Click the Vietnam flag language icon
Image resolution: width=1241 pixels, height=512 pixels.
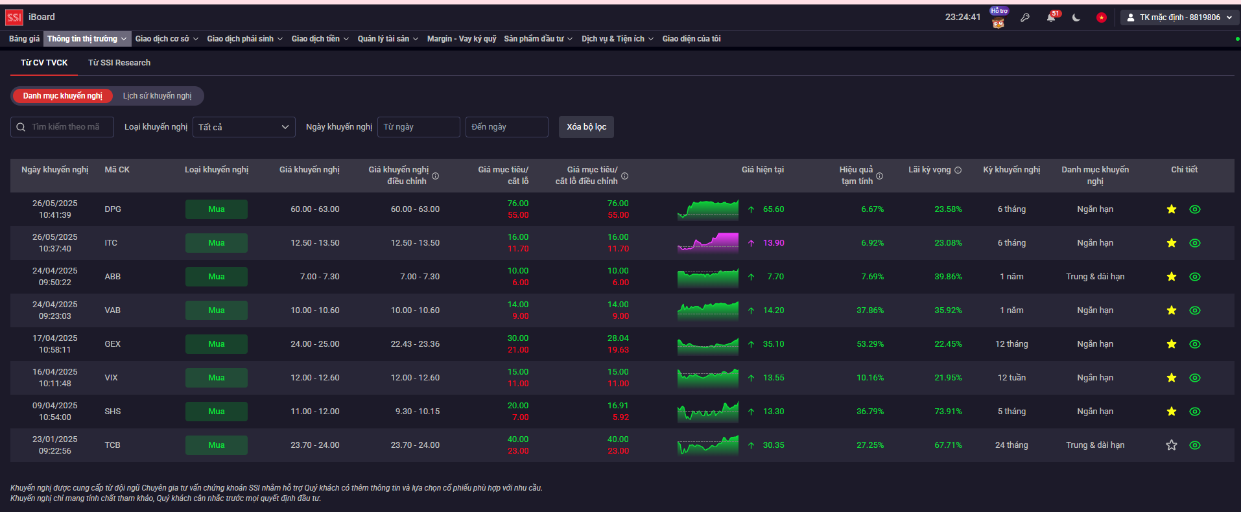coord(1101,17)
